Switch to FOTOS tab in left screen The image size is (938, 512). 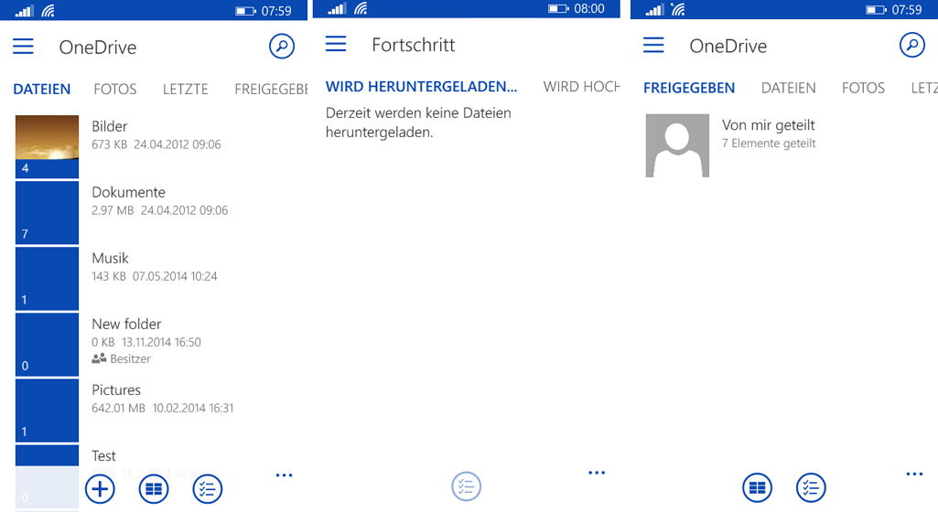(115, 89)
